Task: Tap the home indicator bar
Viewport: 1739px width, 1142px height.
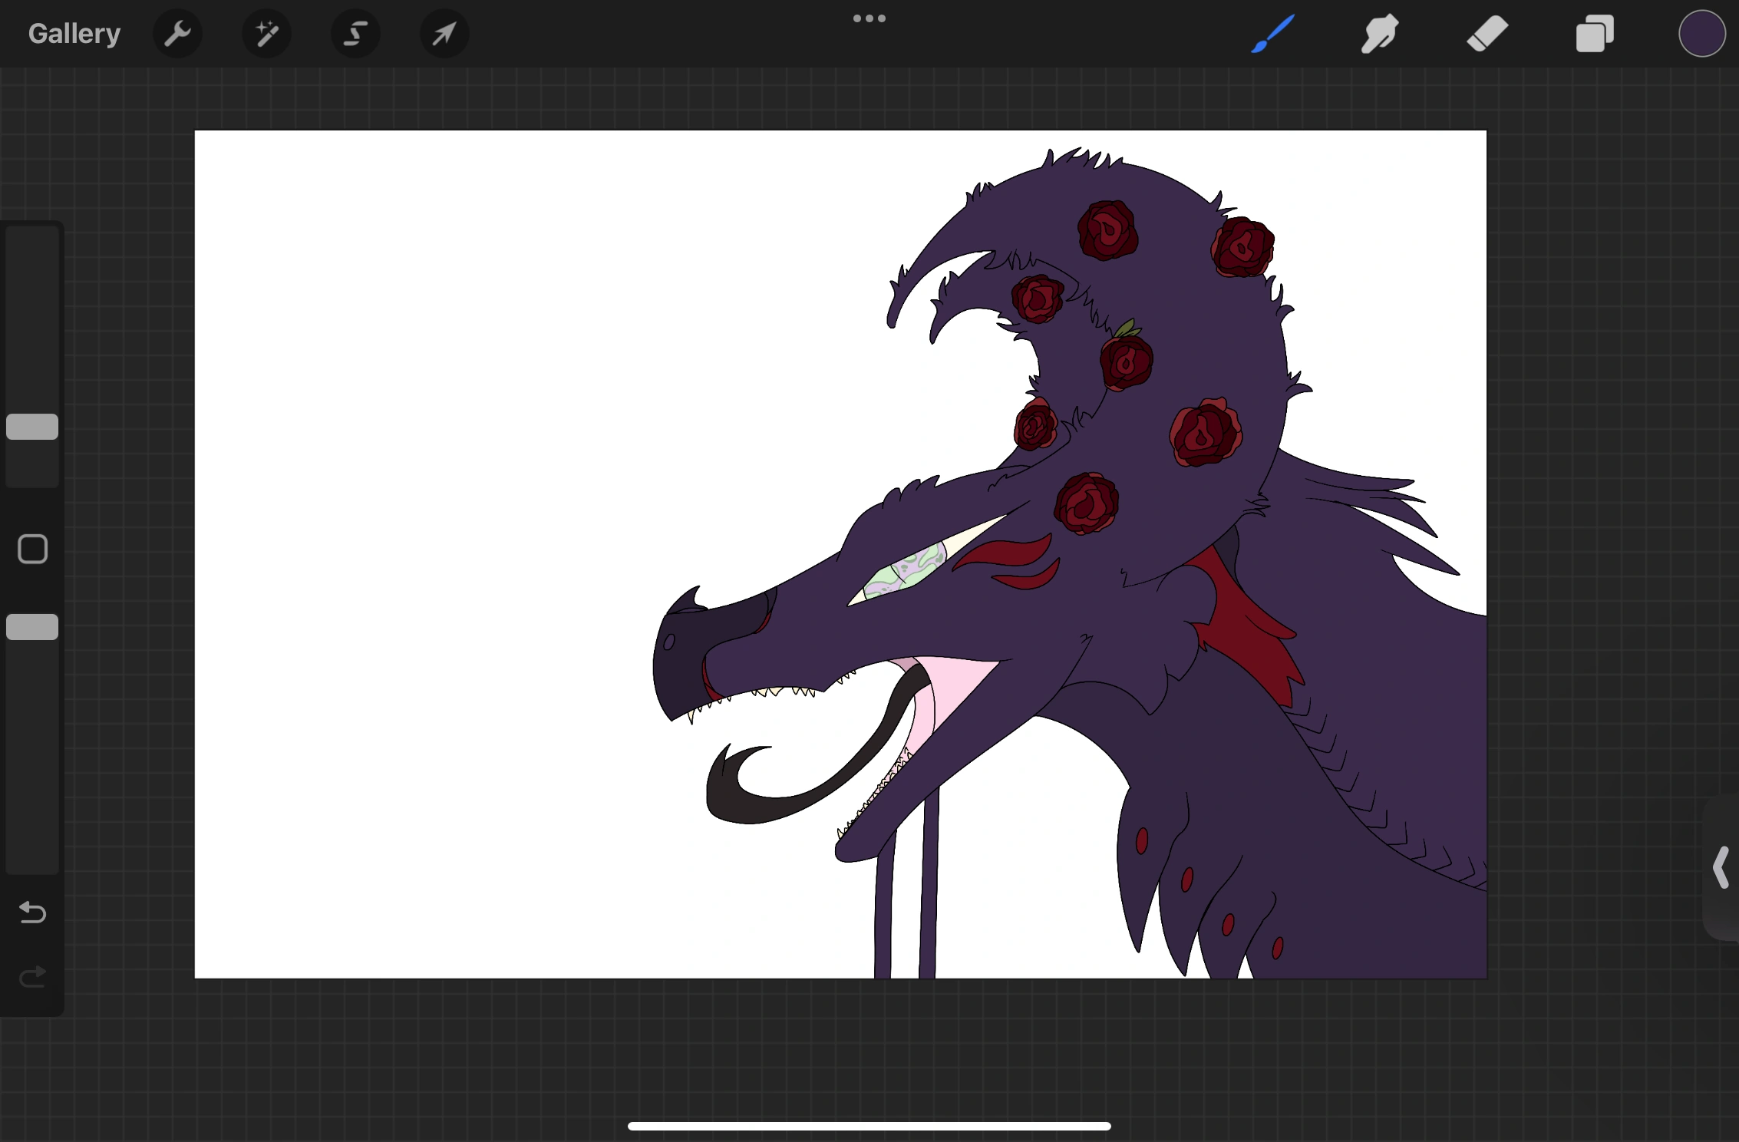Action: click(869, 1125)
